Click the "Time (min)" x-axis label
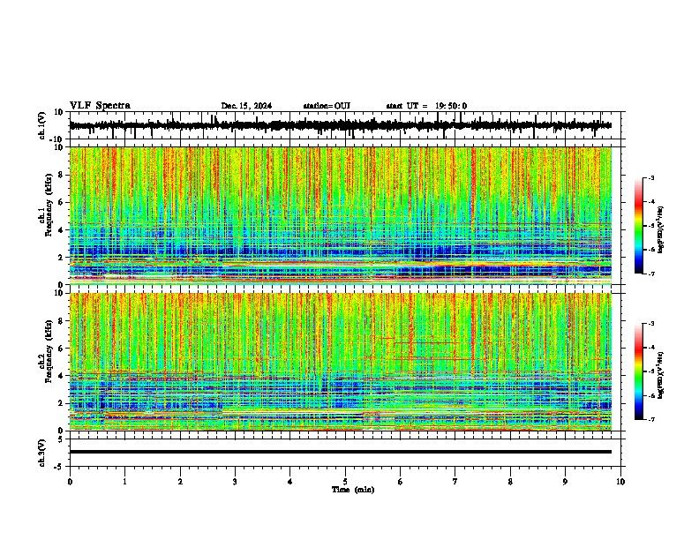 click(x=353, y=490)
